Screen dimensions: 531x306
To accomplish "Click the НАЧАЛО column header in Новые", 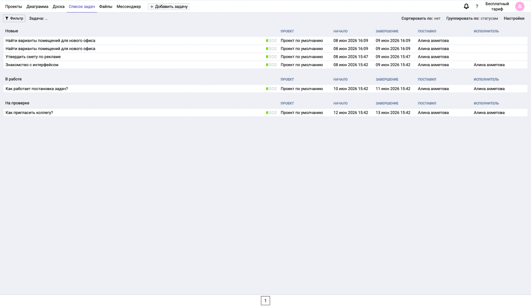I will [x=340, y=31].
